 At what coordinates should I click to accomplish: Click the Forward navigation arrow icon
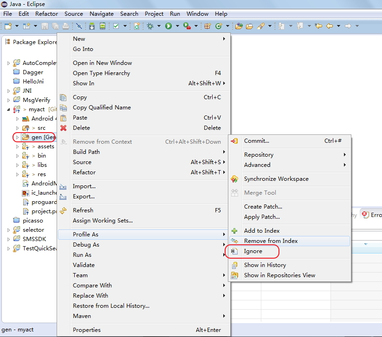click(x=348, y=26)
